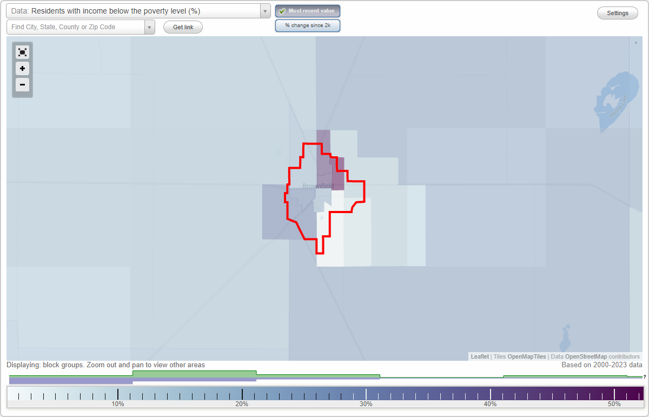649x417 pixels.
Task: Open the Settings panel
Action: (x=617, y=12)
